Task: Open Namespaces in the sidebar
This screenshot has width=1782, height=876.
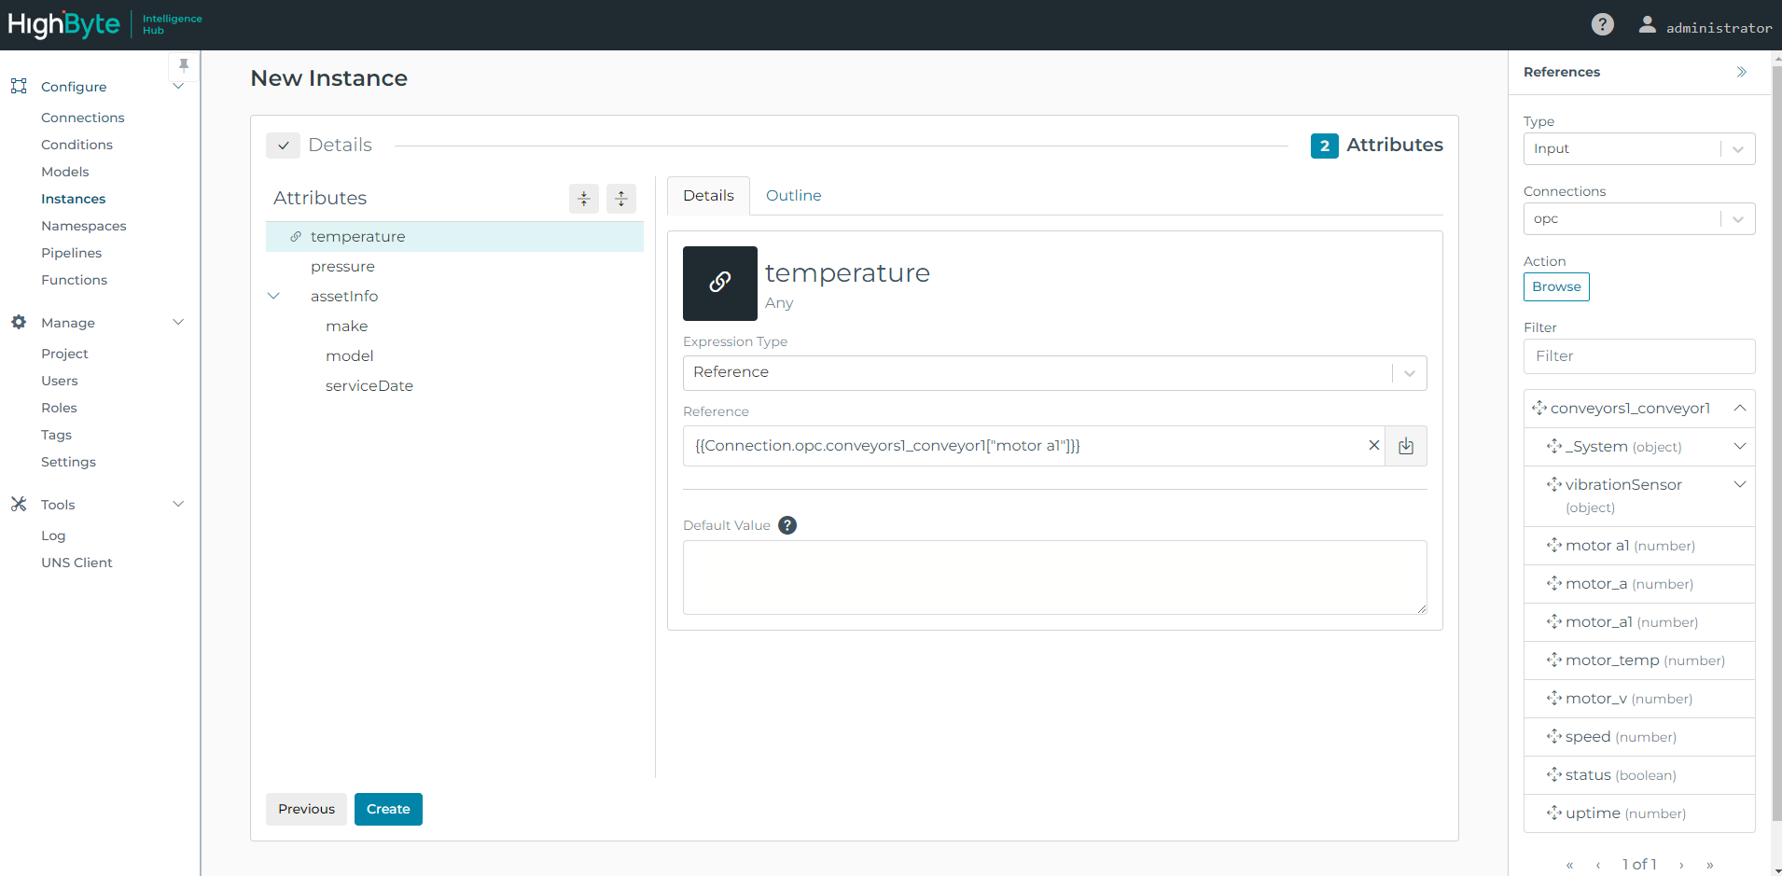Action: 83,226
